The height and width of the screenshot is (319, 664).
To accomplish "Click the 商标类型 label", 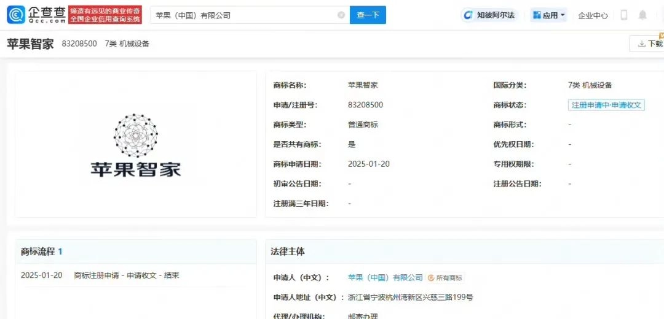I will coord(289,125).
